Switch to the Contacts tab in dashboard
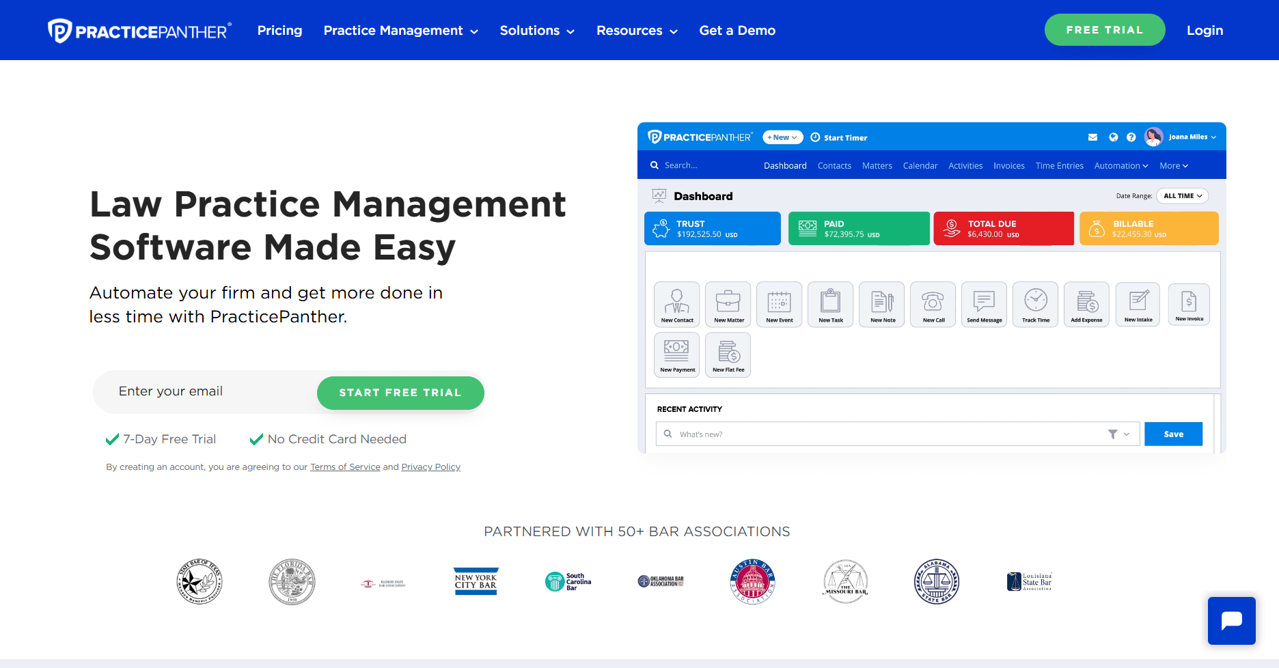The image size is (1279, 668). (834, 166)
